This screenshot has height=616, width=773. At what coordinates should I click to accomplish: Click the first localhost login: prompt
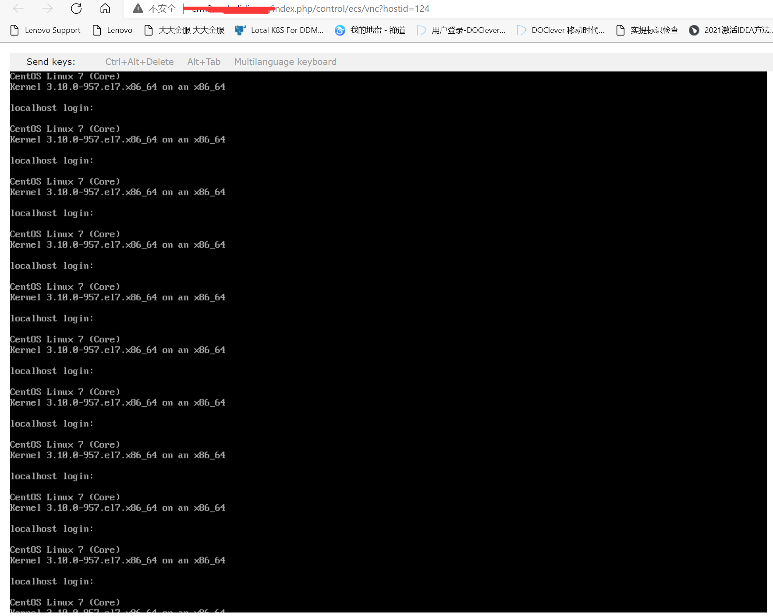pyautogui.click(x=52, y=108)
